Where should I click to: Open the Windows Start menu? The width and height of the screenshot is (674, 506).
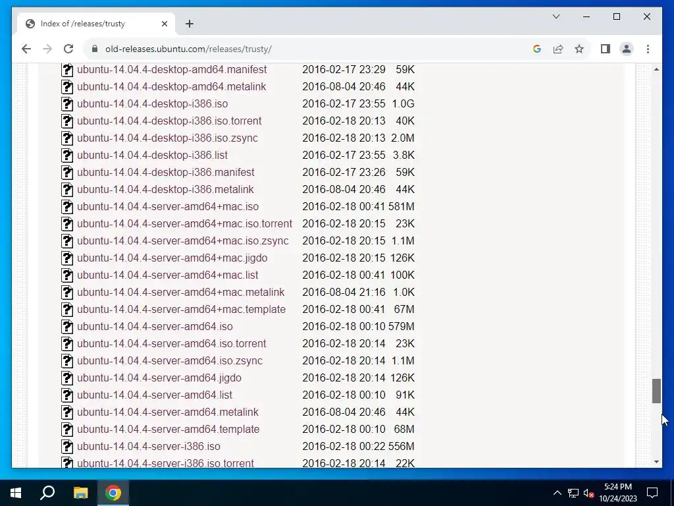pos(16,493)
